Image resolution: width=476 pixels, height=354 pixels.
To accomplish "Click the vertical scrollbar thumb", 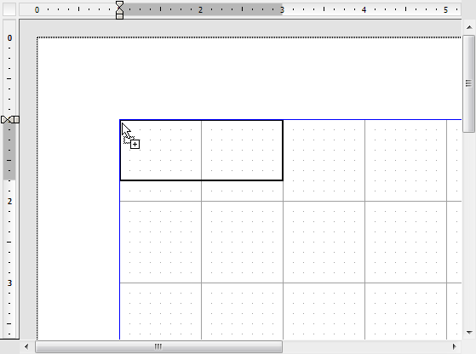I will 468,83.
